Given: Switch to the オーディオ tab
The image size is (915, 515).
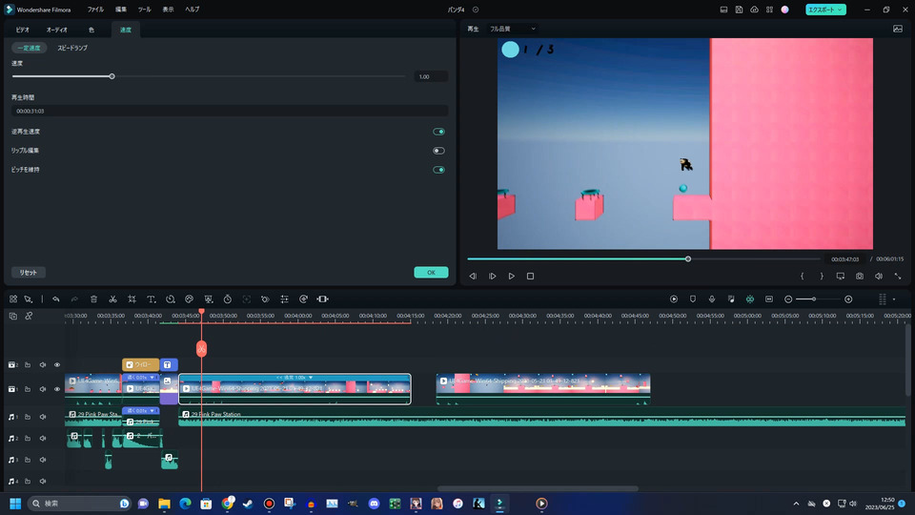Looking at the screenshot, I should click(57, 31).
